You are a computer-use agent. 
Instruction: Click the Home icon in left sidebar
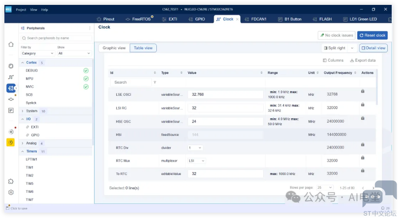point(11,44)
